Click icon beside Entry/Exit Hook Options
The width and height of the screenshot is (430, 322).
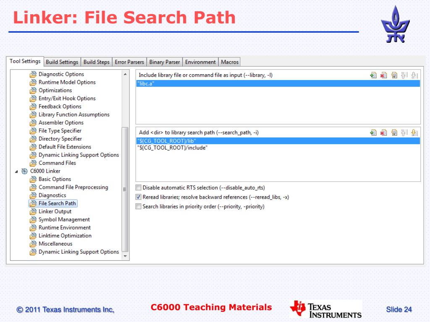coord(33,98)
